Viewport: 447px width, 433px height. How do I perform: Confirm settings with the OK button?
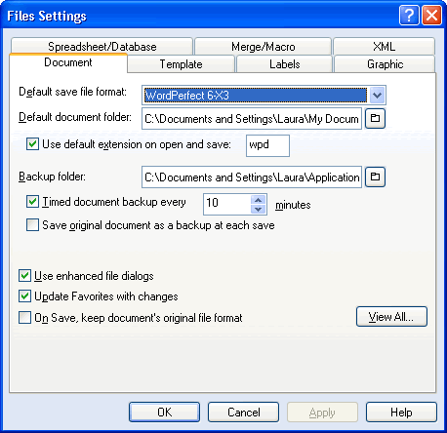pos(164,413)
